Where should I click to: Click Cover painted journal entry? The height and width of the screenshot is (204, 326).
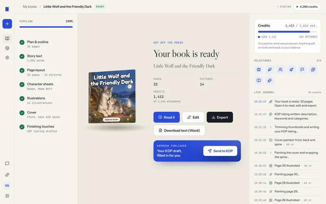click(288, 142)
